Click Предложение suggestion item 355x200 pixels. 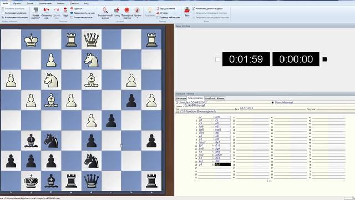[x=166, y=9]
